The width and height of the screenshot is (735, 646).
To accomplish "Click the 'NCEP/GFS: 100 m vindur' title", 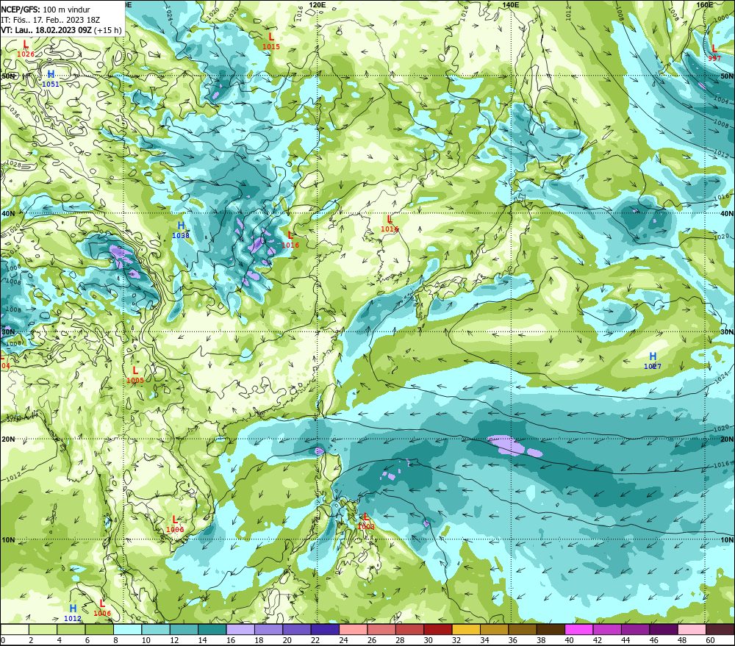I will pyautogui.click(x=46, y=10).
